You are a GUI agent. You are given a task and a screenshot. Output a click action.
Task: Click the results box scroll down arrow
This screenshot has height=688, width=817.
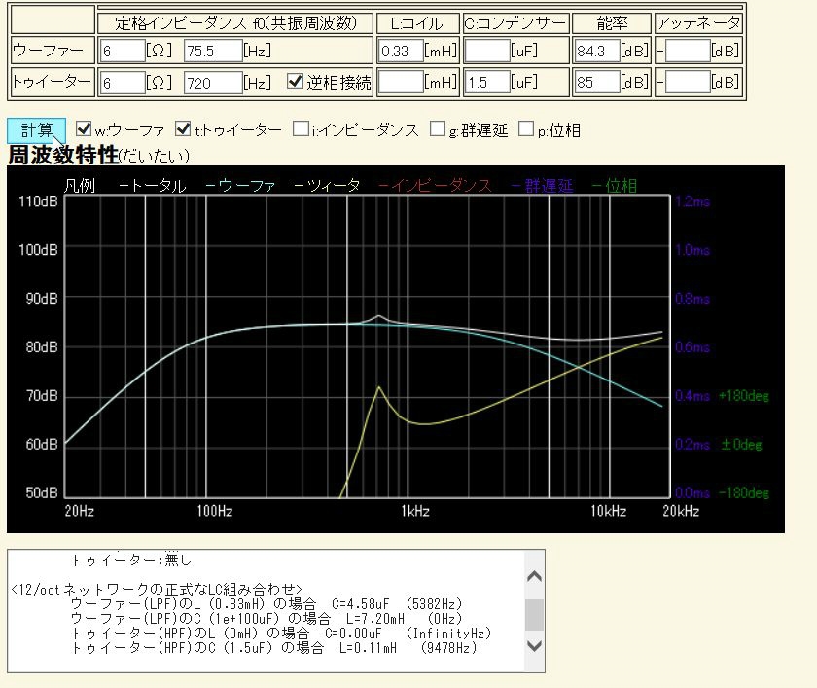(534, 646)
